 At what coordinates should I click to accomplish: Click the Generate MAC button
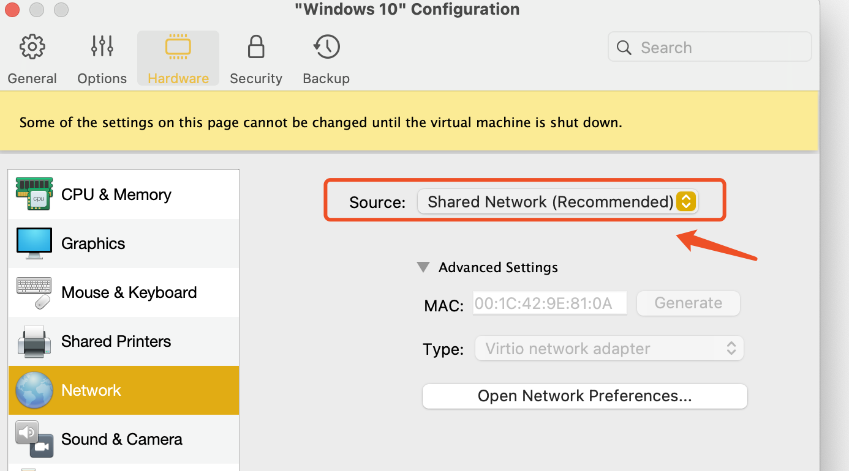click(689, 303)
